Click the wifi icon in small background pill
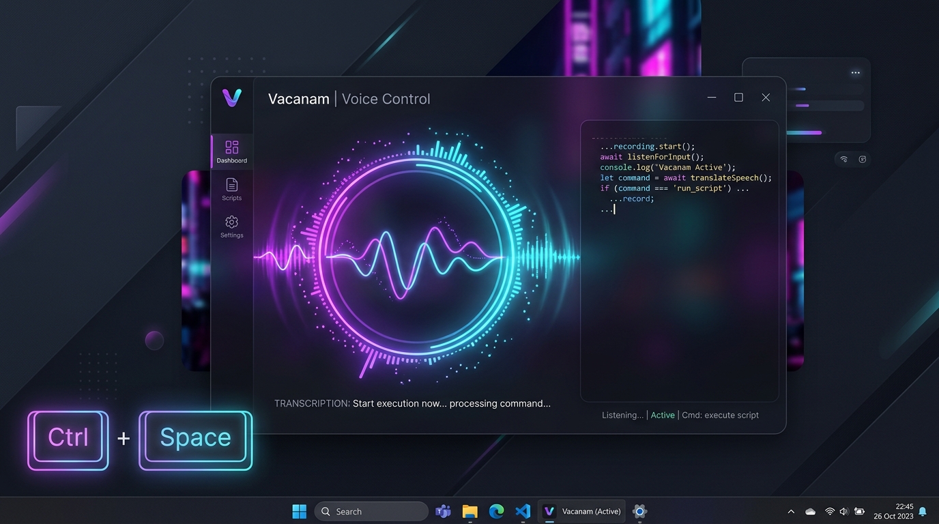This screenshot has height=524, width=939. (844, 159)
